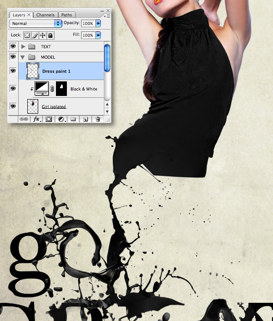Click the Girl isolated layer name

point(54,107)
